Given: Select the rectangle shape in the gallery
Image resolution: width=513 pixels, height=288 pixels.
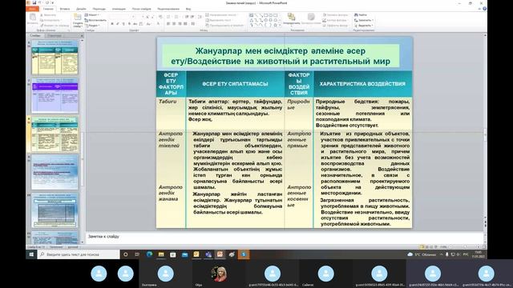Looking at the screenshot, I should point(265,15).
